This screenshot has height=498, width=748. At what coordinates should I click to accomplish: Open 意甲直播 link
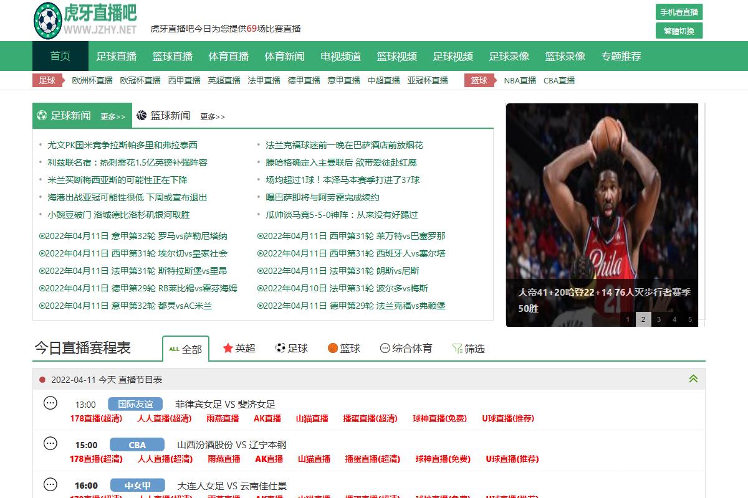tap(344, 80)
